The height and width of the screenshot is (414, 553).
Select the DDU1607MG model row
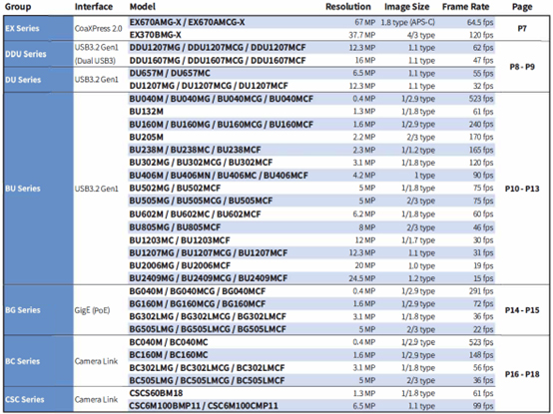tap(311, 60)
